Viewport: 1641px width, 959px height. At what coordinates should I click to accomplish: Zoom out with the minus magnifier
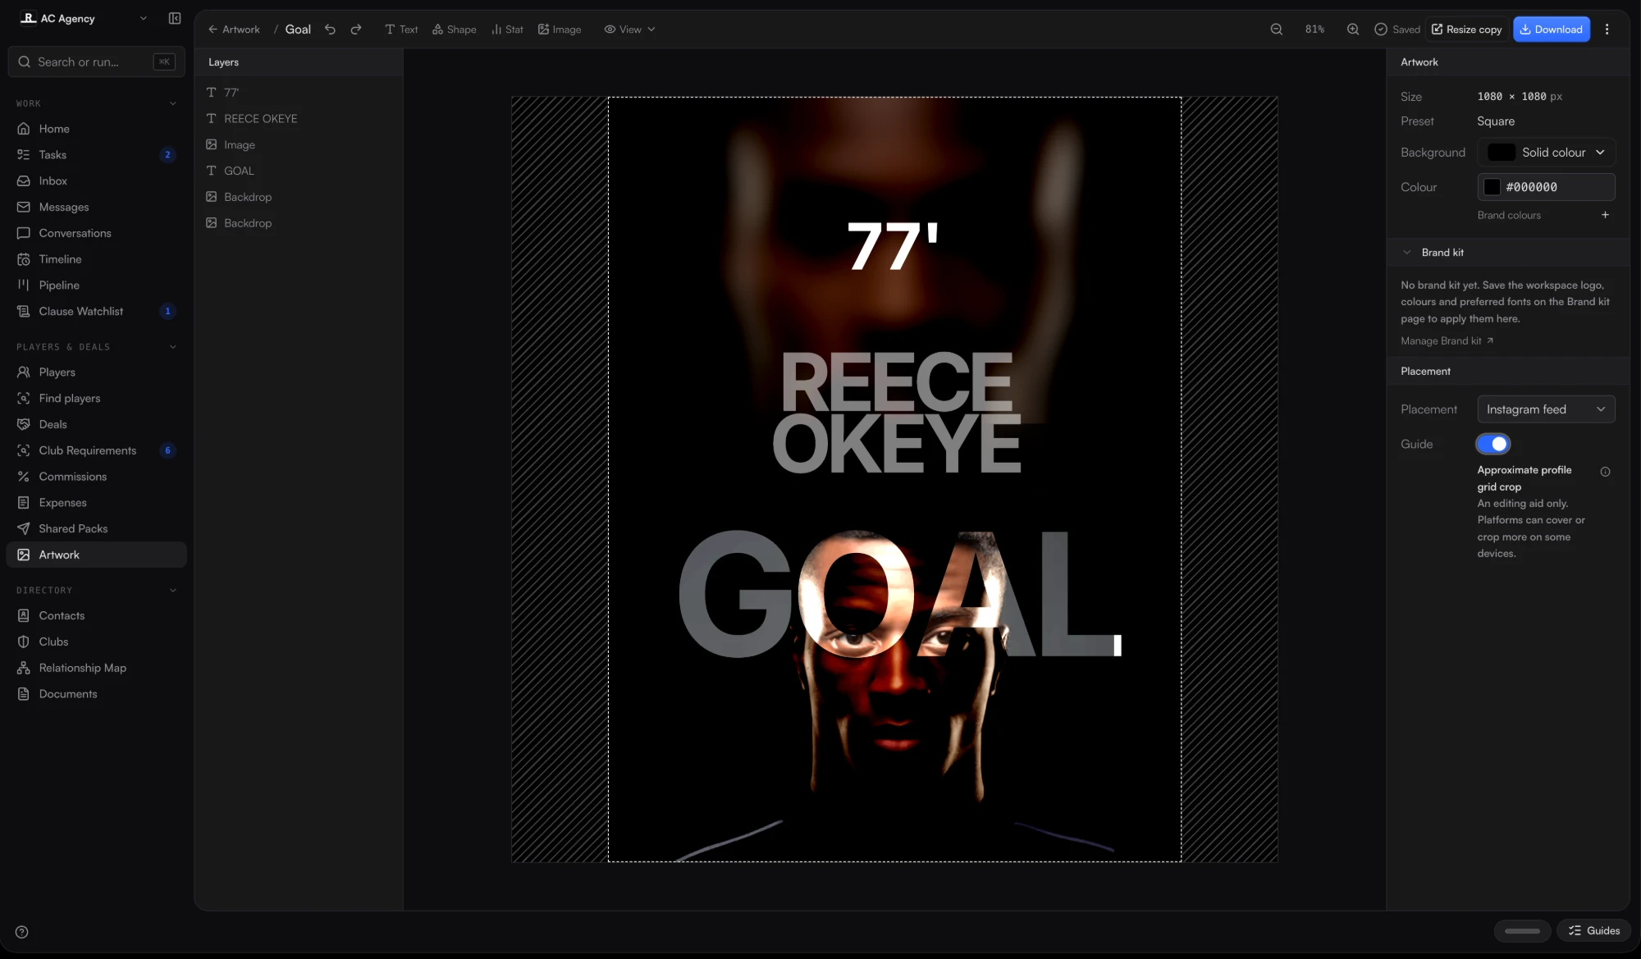coord(1277,30)
